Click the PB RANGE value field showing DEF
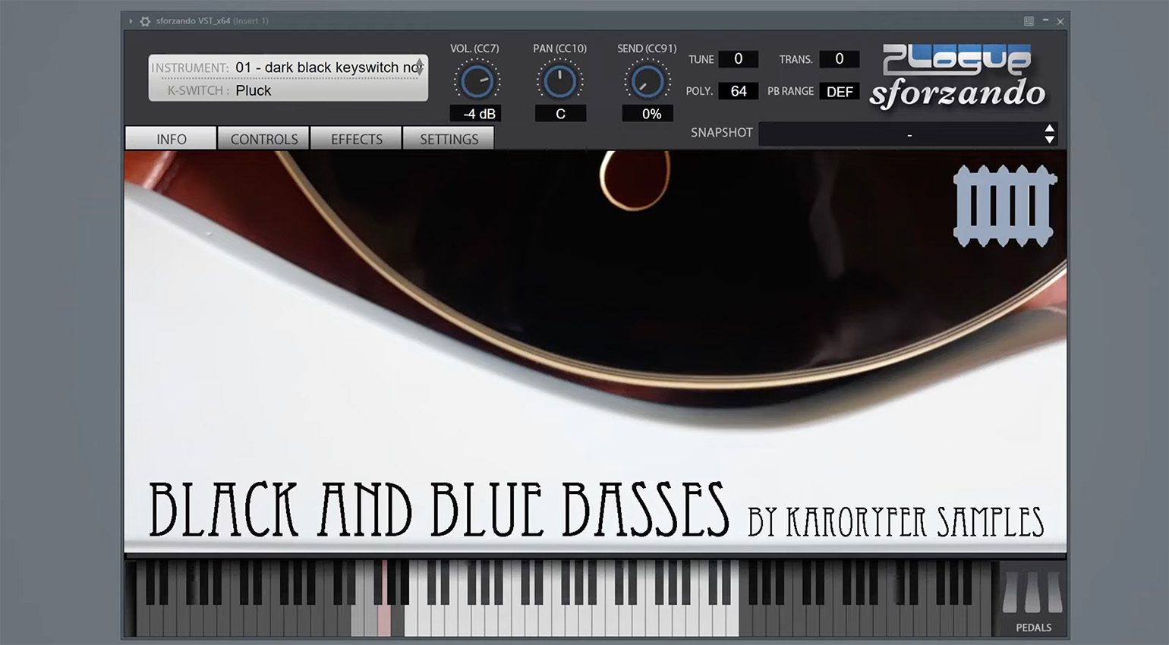The image size is (1169, 645). click(x=840, y=92)
